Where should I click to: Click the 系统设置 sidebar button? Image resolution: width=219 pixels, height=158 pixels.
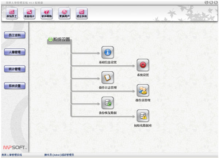click(15, 86)
